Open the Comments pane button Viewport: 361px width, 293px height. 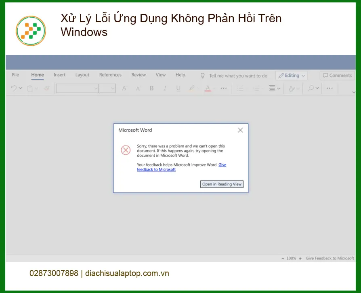(x=337, y=76)
